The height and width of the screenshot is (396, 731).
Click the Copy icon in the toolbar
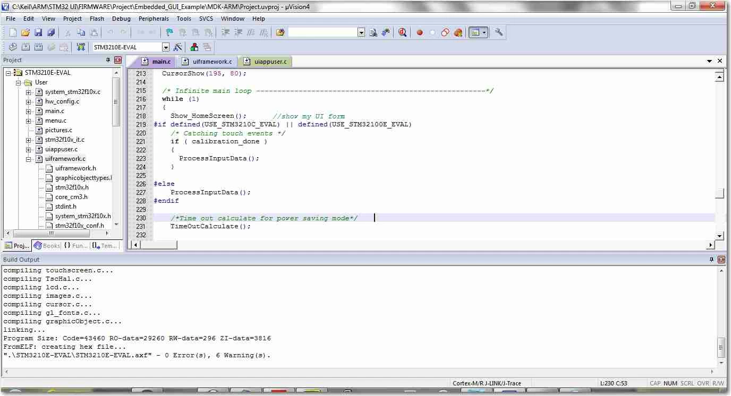(81, 32)
